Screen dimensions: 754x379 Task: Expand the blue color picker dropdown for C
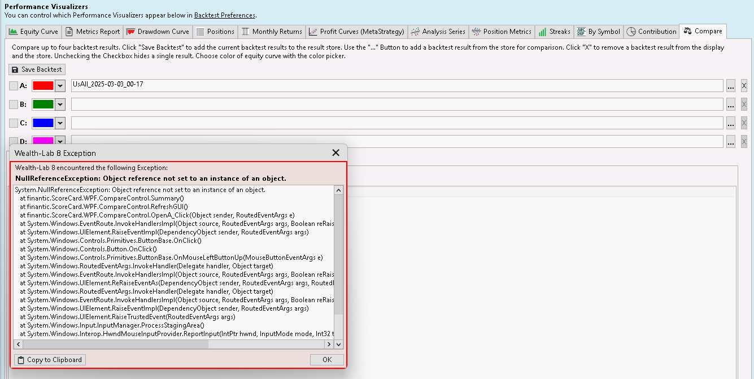click(x=60, y=123)
